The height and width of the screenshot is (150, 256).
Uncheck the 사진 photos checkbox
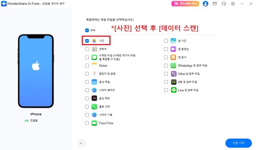(87, 41)
